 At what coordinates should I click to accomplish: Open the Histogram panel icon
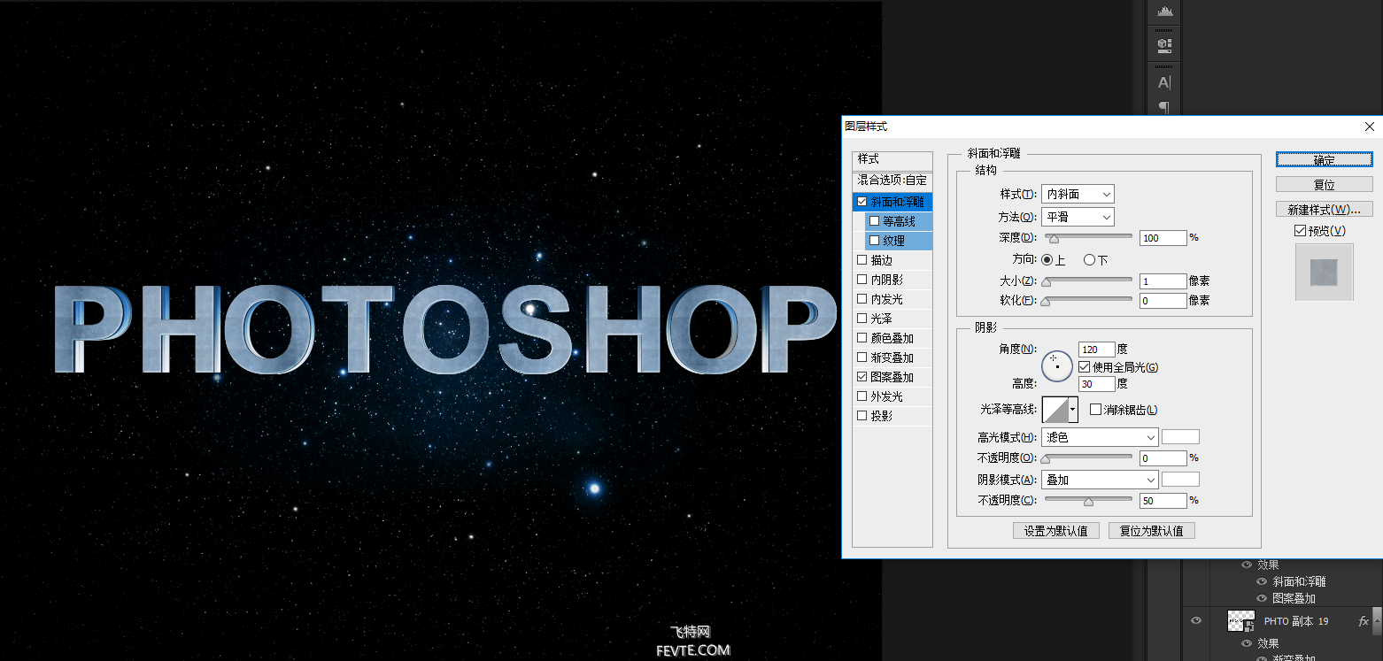coord(1164,12)
